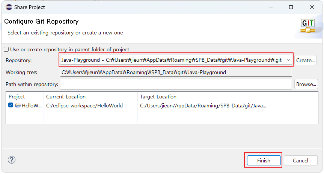Click the Browse... button

[306, 84]
